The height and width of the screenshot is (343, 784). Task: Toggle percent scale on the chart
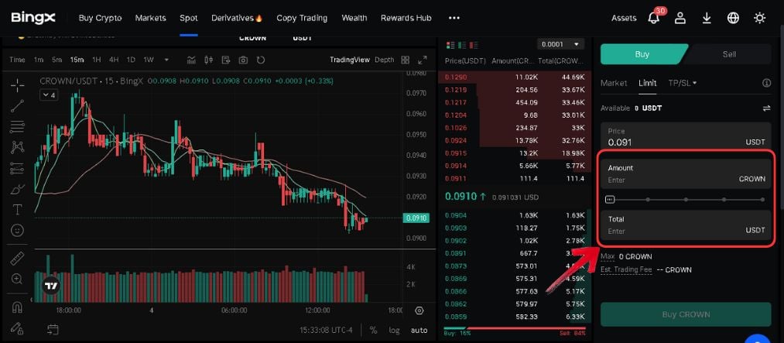[x=374, y=330]
